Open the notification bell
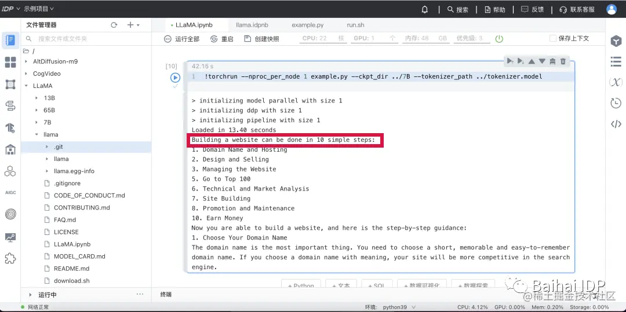Image resolution: width=626 pixels, height=312 pixels. [x=425, y=10]
